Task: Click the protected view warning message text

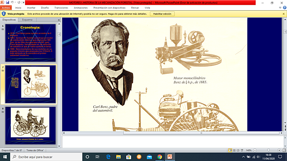Action: click(87, 14)
